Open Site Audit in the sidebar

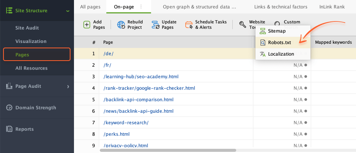27,28
